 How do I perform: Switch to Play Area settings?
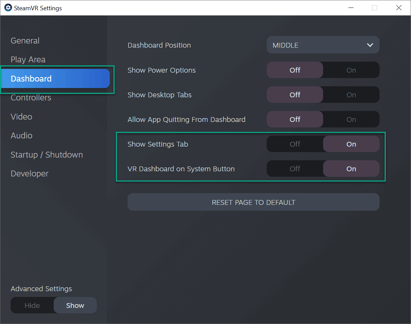click(28, 60)
